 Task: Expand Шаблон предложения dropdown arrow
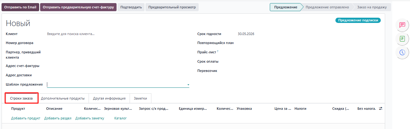point(188,85)
